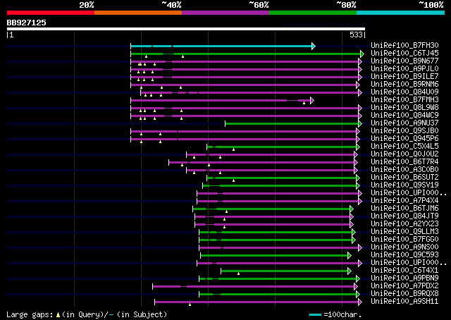The width and height of the screenshot is (451, 320).
Task: Select the UniRef100_Q84WC9 label
Action: click(x=404, y=115)
